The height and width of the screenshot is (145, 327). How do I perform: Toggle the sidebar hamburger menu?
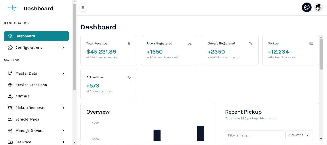pos(83,8)
